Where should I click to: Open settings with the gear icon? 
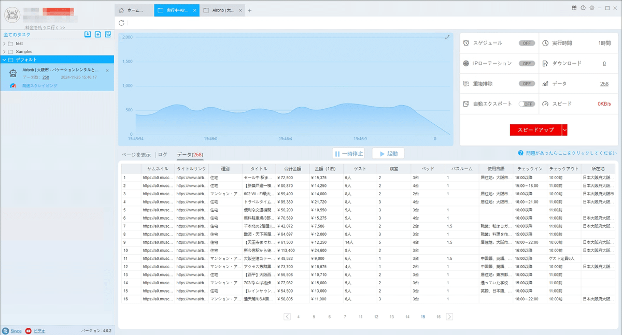point(592,8)
